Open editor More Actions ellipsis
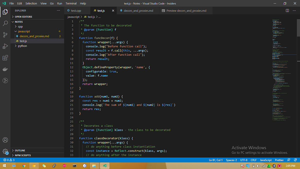This screenshot has height=169, width=300. [x=294, y=11]
